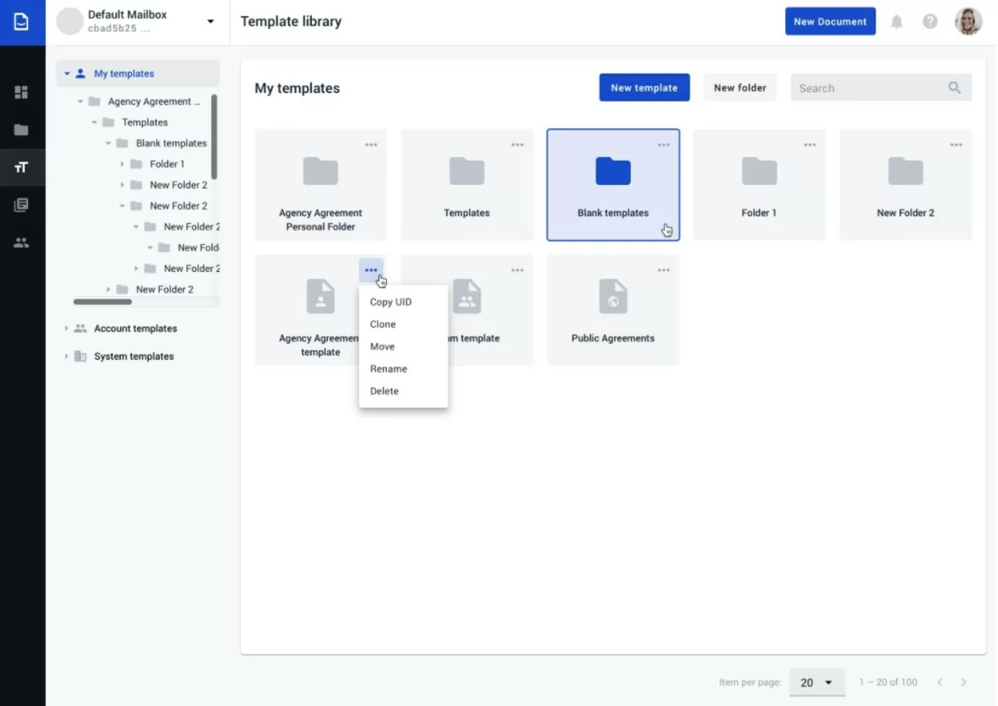Click the New Document button
This screenshot has height=706, width=998.
point(830,21)
